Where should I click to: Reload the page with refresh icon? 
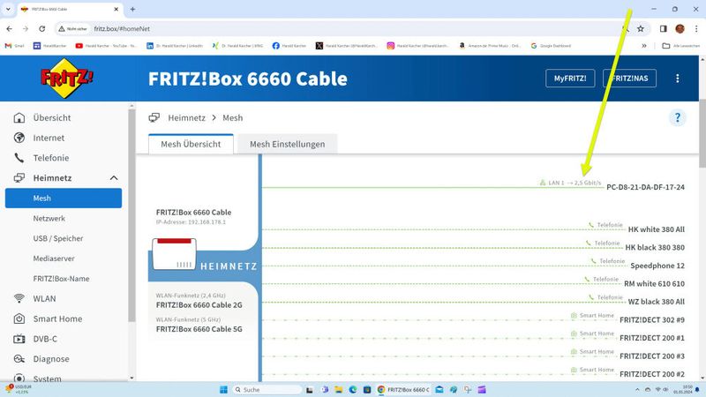point(41,29)
